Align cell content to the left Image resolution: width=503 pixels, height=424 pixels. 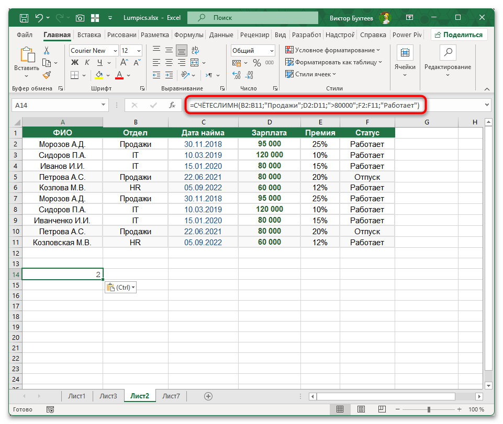tap(157, 63)
